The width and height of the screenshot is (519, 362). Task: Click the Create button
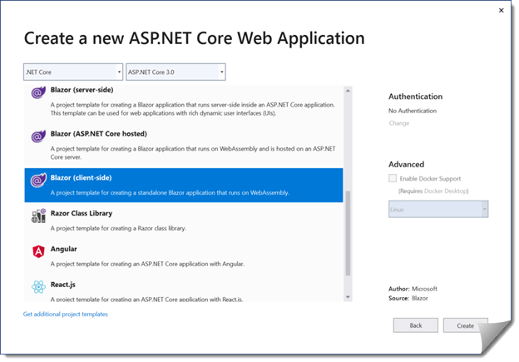[x=466, y=325]
